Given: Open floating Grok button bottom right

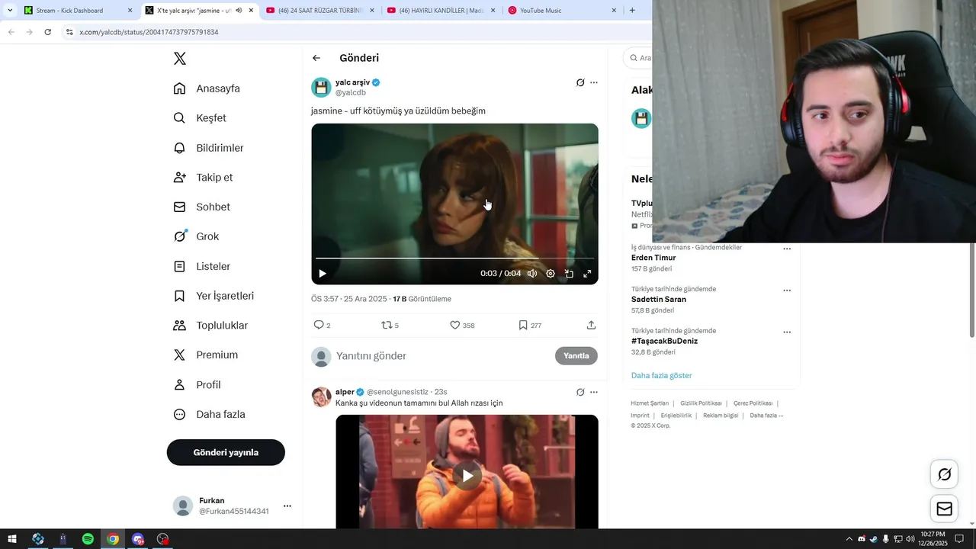Looking at the screenshot, I should 944,474.
